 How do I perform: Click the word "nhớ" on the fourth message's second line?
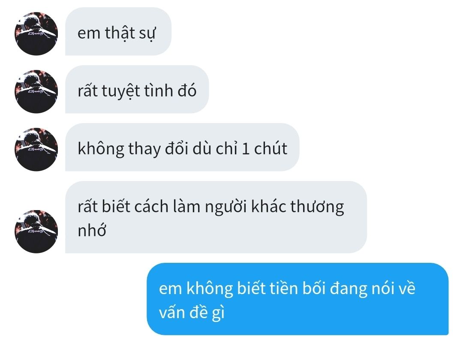pos(92,230)
